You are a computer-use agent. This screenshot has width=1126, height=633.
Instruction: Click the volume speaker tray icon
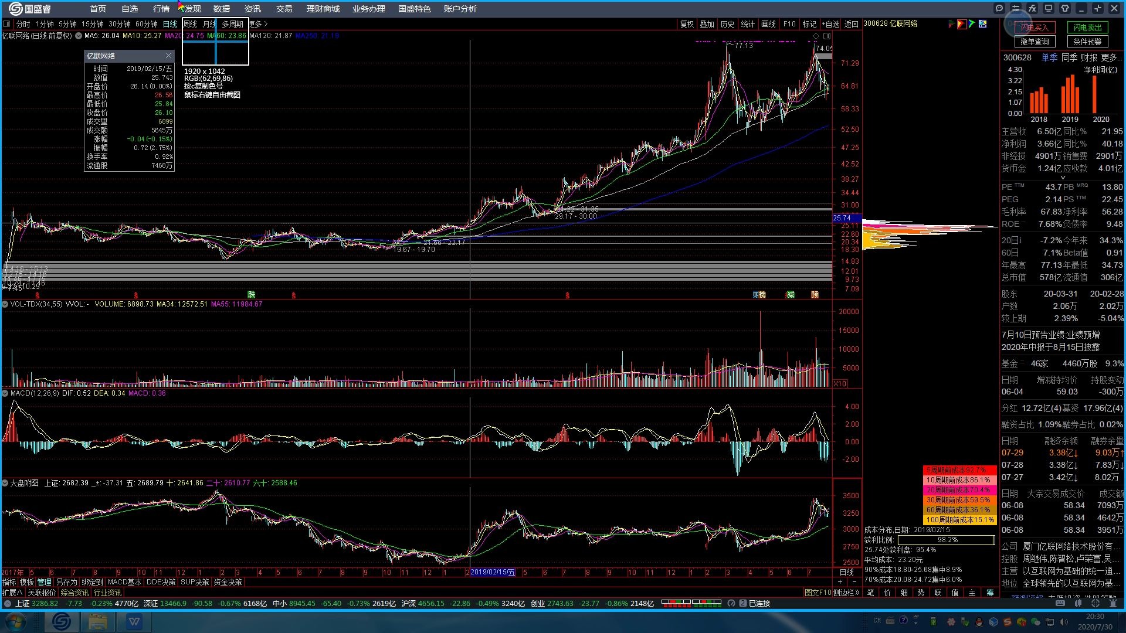(1064, 622)
